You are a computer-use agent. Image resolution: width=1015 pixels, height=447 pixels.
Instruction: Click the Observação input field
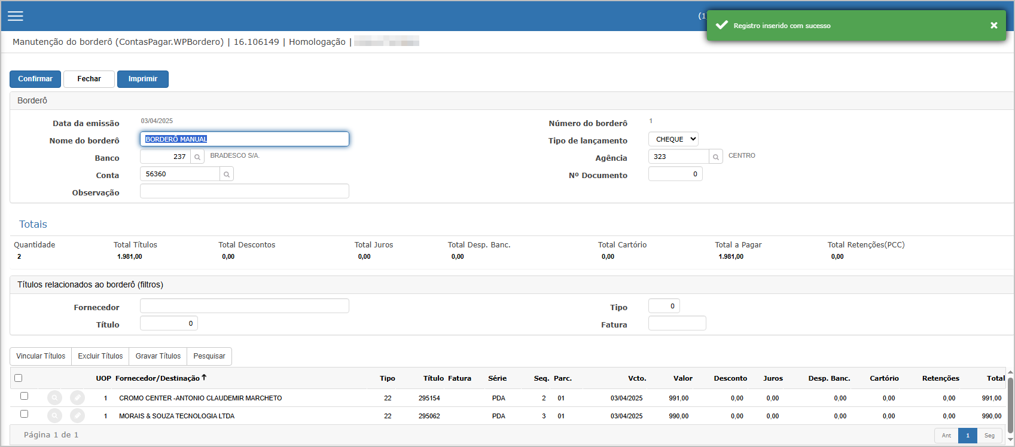coord(245,191)
